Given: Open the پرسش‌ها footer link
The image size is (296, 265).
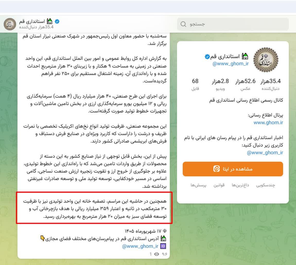Looking at the screenshot, I should [x=198, y=185].
